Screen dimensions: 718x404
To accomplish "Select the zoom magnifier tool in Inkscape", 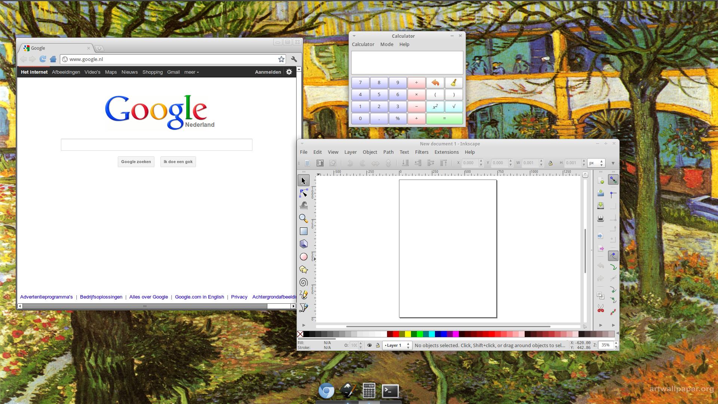I will [303, 218].
